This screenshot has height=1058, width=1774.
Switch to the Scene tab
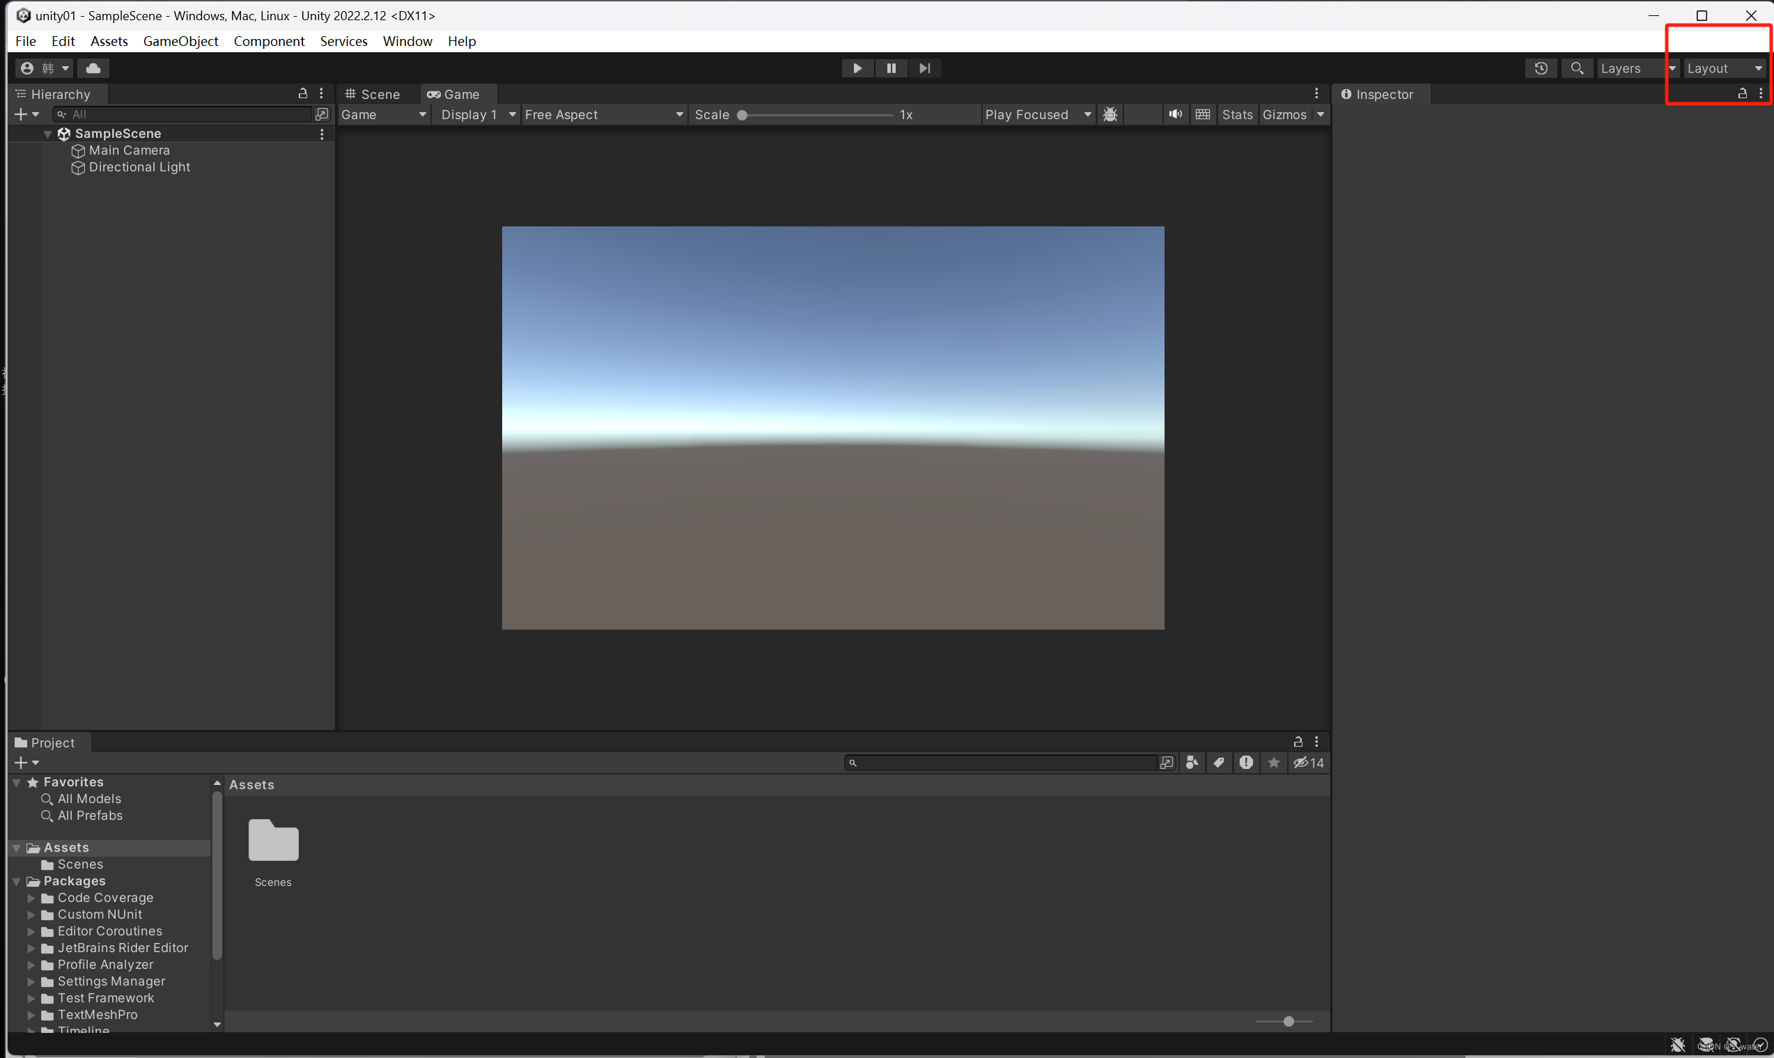click(x=378, y=93)
